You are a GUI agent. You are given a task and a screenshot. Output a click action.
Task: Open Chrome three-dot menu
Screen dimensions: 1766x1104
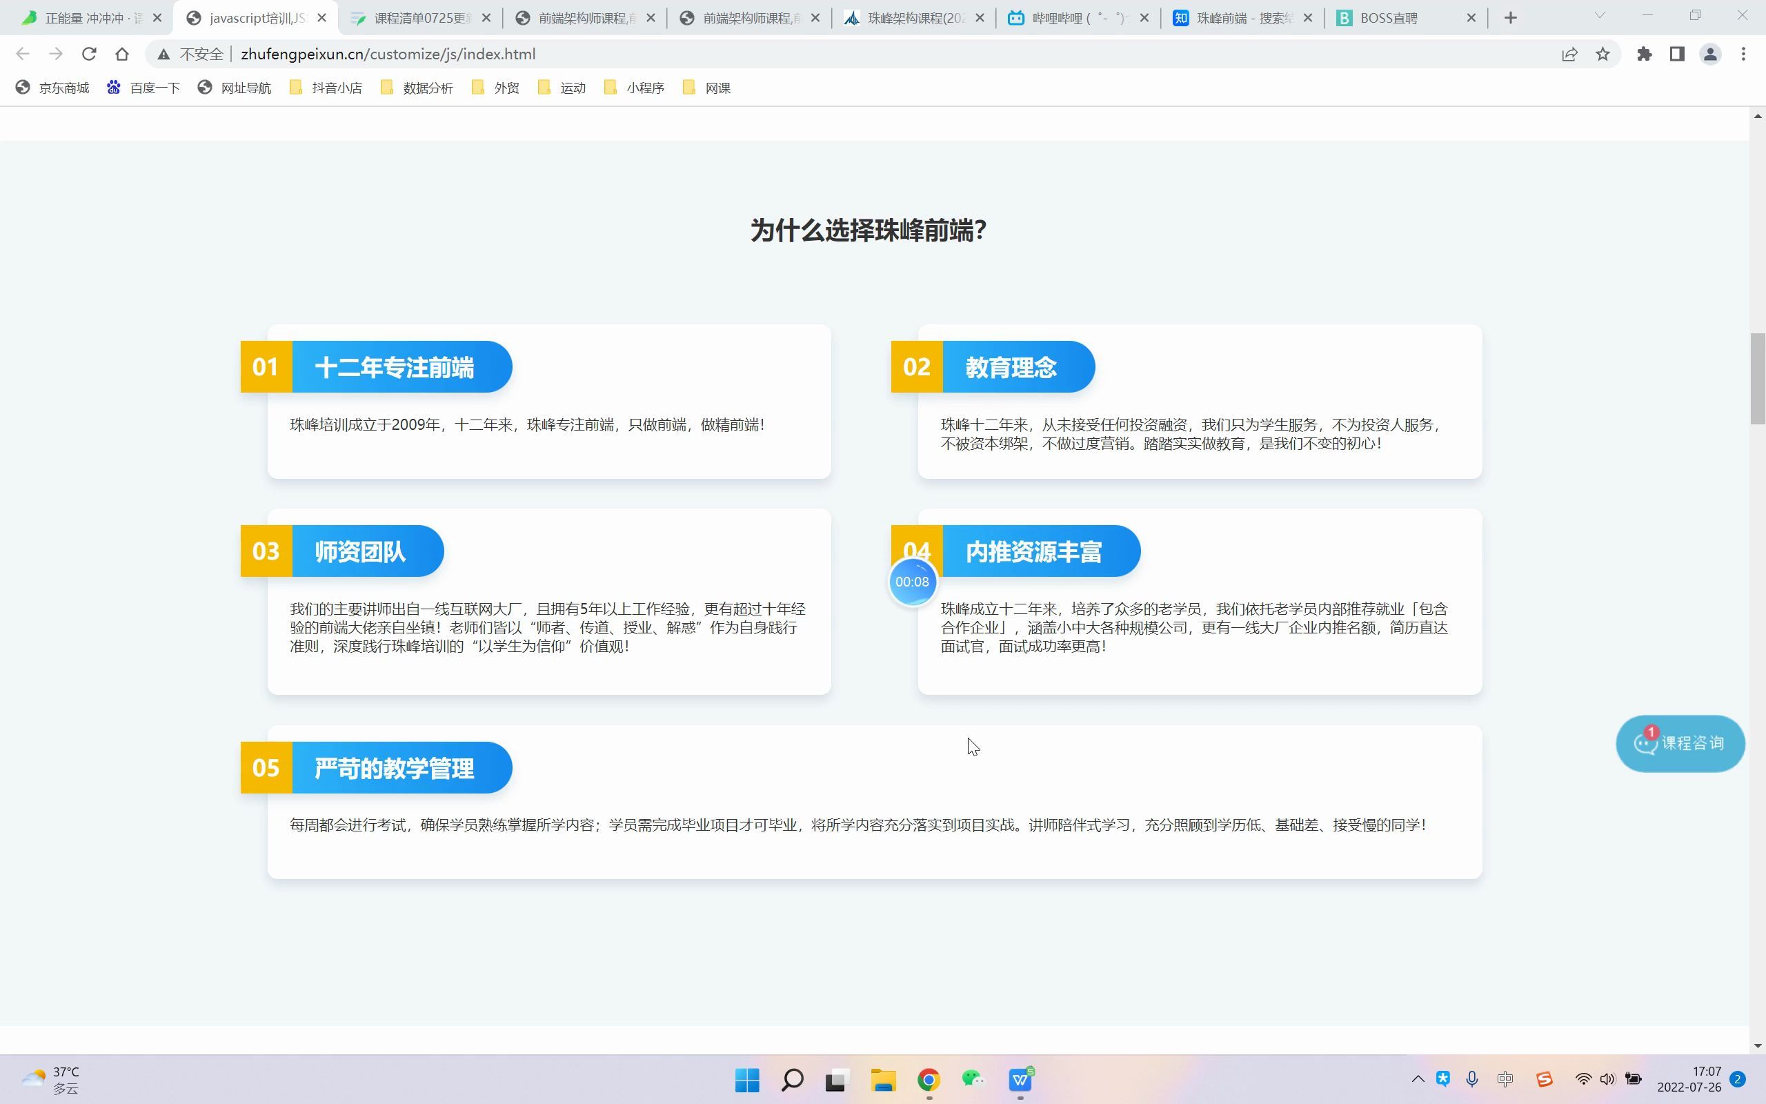pyautogui.click(x=1743, y=54)
